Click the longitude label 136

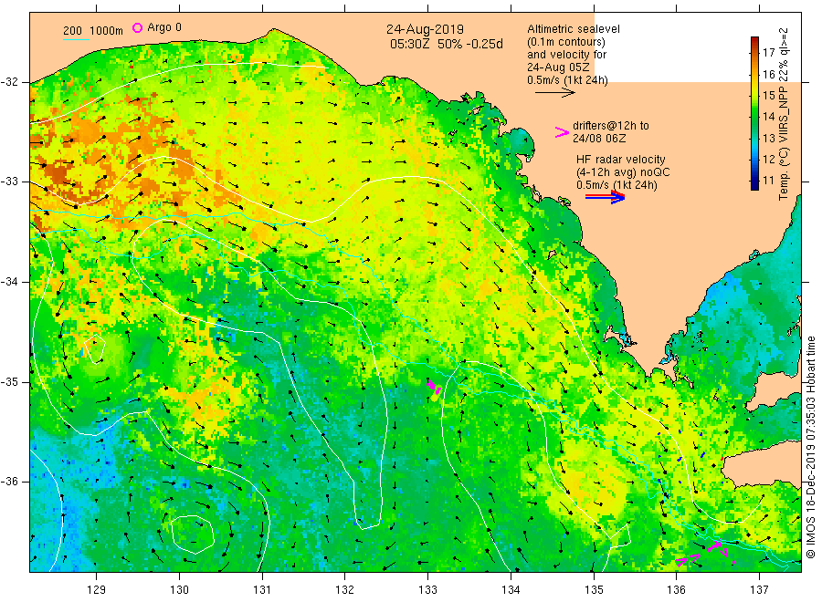tap(676, 590)
